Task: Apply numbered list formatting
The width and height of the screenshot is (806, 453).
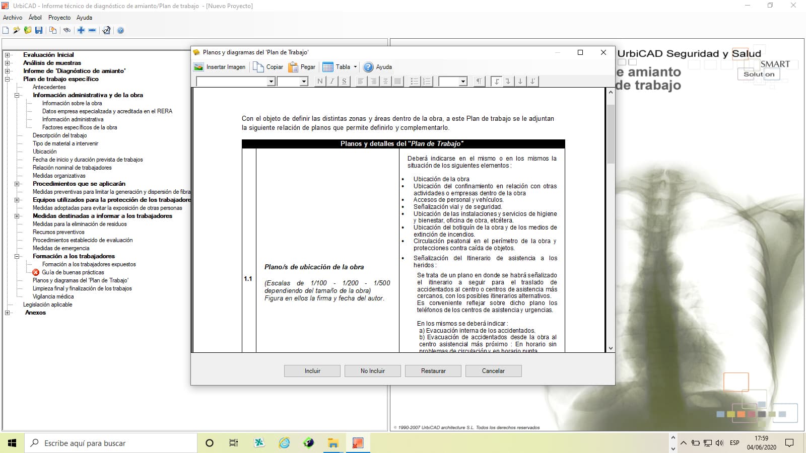Action: point(427,81)
